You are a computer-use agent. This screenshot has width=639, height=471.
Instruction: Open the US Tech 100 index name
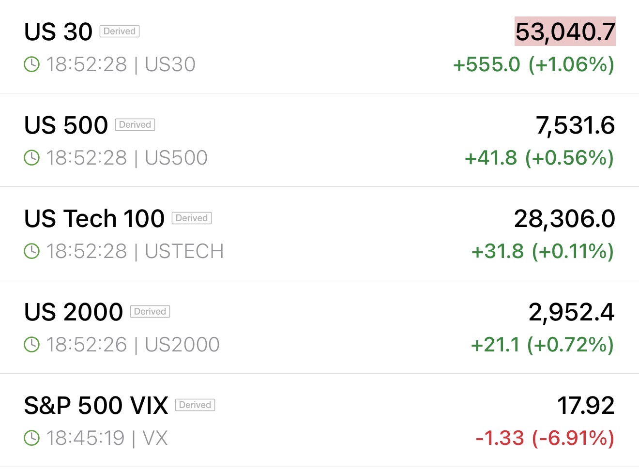pyautogui.click(x=94, y=219)
